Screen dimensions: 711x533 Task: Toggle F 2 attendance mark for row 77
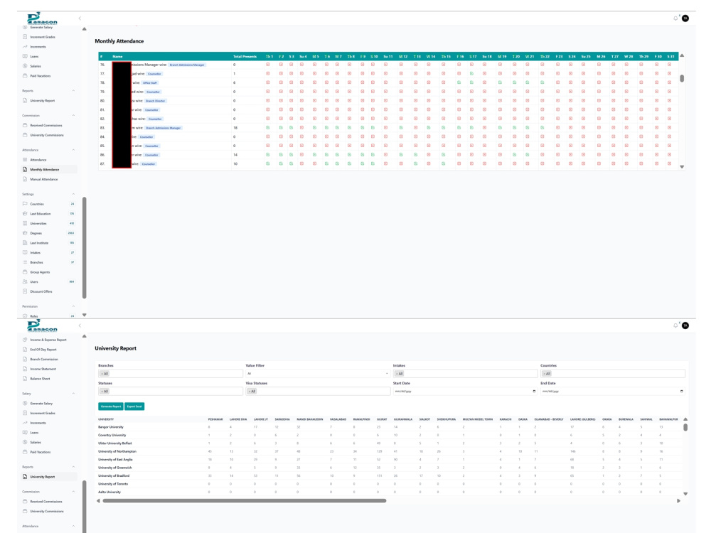pos(281,73)
